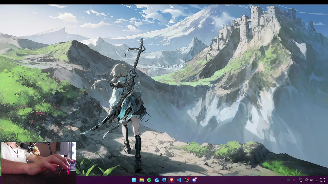This screenshot has height=184, width=328.
Task: Click the round gray tray icon
Action: (289, 180)
